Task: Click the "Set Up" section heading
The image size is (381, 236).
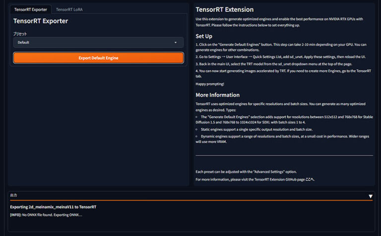Action: coord(204,36)
